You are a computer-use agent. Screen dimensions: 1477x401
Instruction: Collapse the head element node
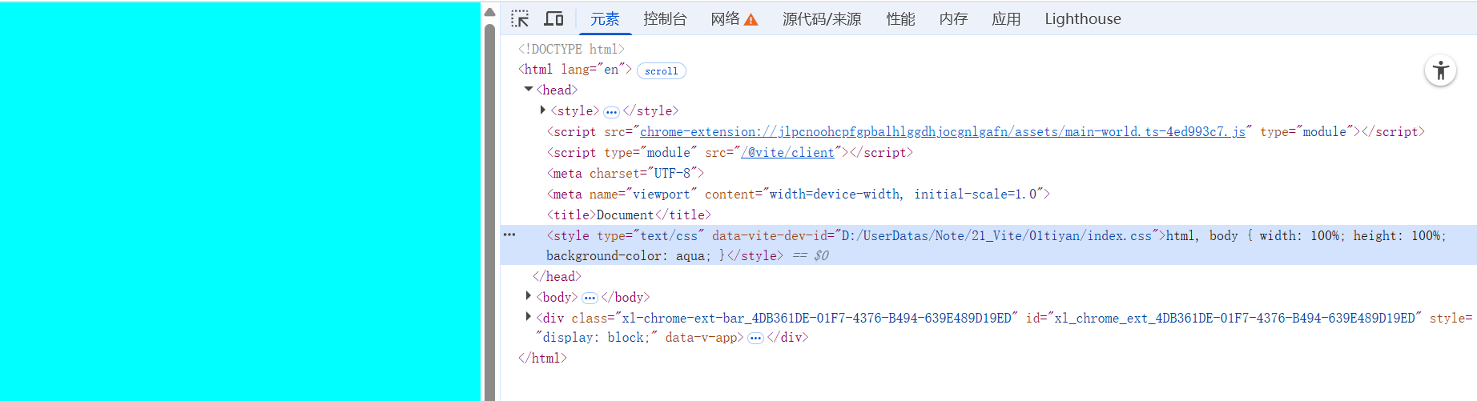tap(529, 90)
